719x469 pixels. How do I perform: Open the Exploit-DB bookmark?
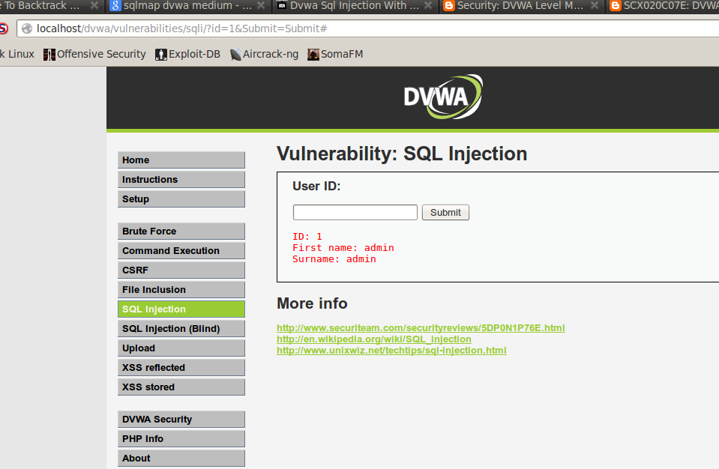[x=187, y=53]
